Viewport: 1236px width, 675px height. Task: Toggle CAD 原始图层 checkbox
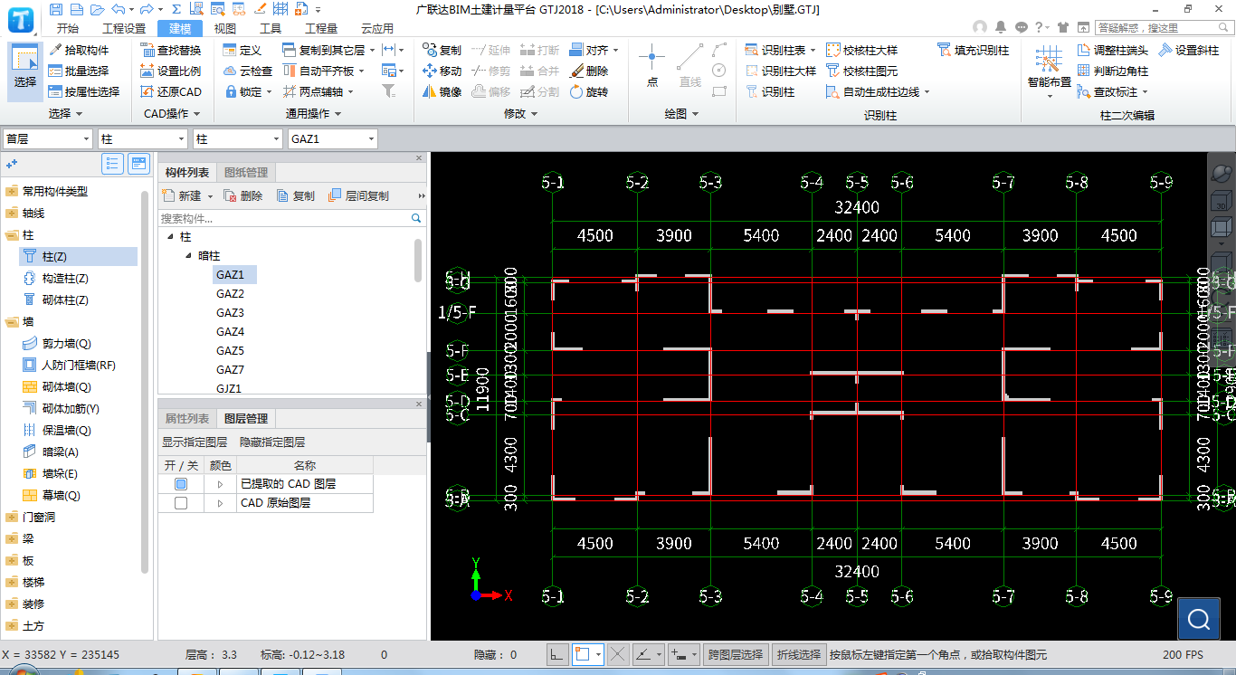[x=181, y=503]
